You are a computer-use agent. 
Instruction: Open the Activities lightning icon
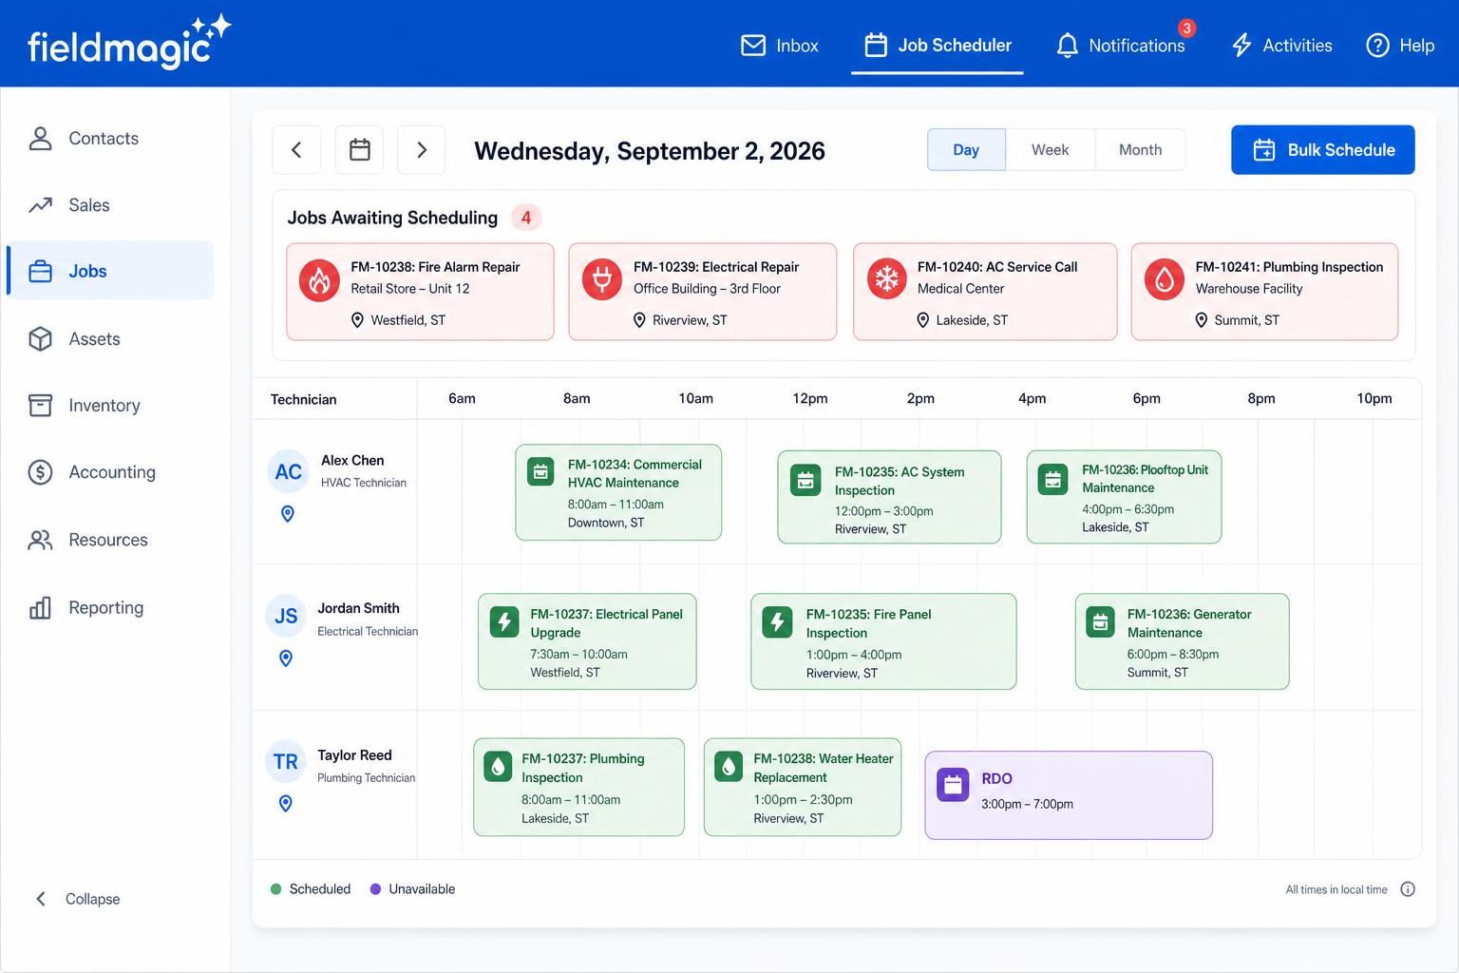click(x=1241, y=46)
